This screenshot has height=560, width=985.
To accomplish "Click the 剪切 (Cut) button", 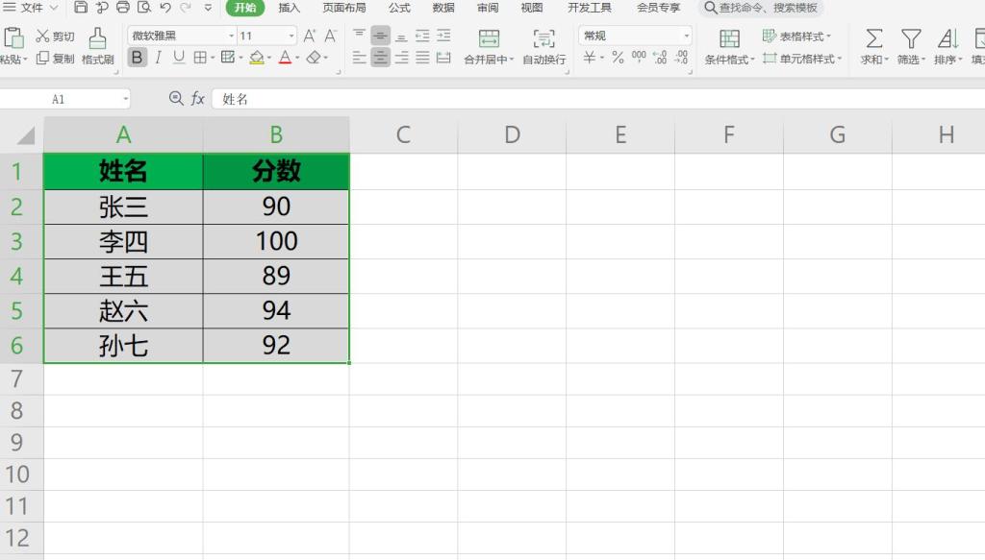I will (x=55, y=36).
